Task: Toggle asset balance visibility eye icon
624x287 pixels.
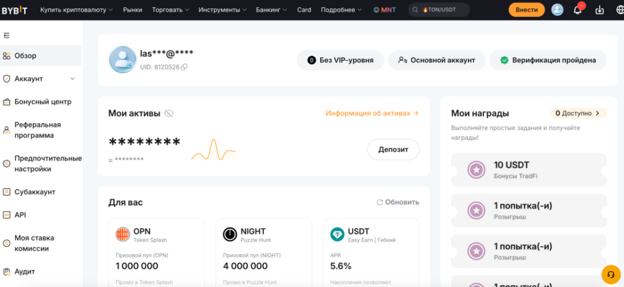Action: click(x=169, y=113)
